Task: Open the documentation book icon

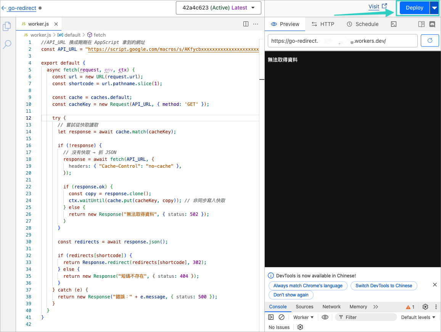Action: [x=421, y=24]
